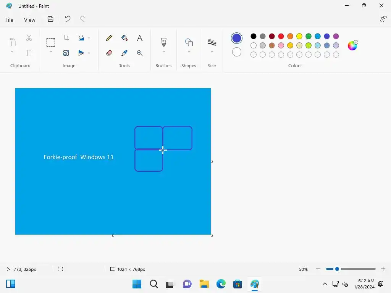
Task: Click the rectangular Select tool
Action: 51,42
